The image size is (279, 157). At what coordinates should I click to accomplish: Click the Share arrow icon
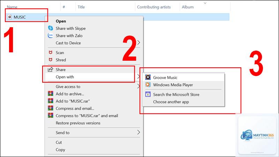(x=51, y=69)
